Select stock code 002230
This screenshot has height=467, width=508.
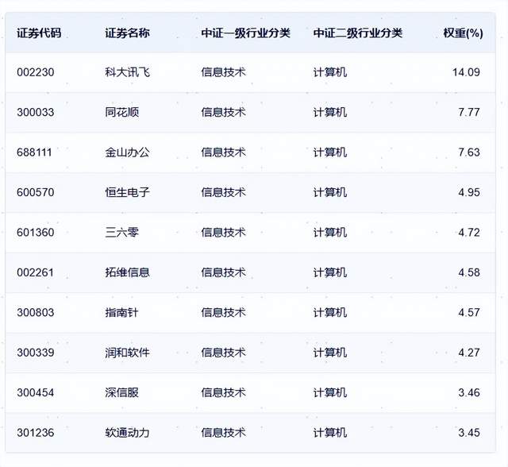(x=36, y=72)
